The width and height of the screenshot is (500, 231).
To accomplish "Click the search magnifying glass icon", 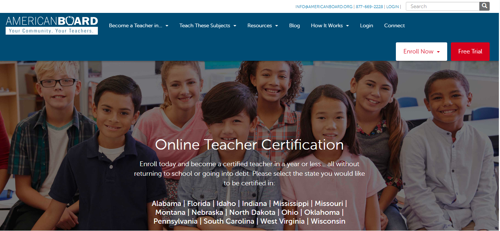I will click(484, 6).
